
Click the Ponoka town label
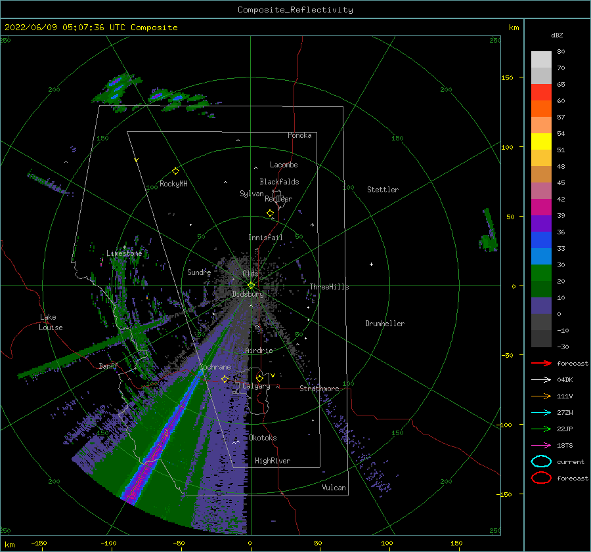click(299, 135)
